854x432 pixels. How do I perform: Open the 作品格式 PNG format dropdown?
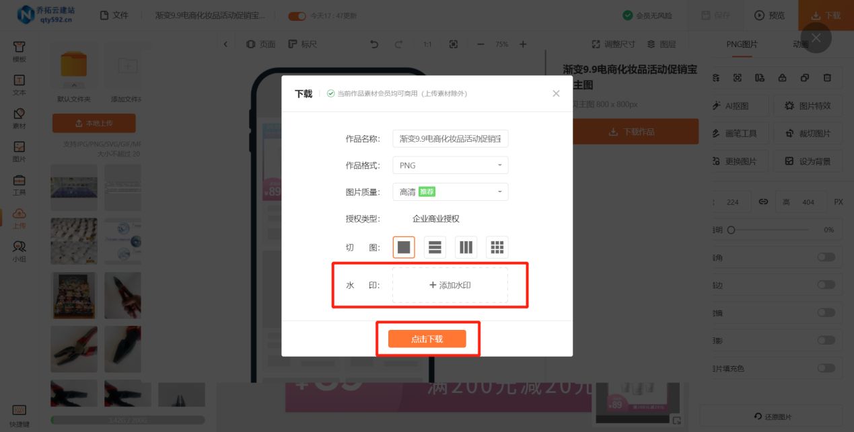pyautogui.click(x=450, y=165)
